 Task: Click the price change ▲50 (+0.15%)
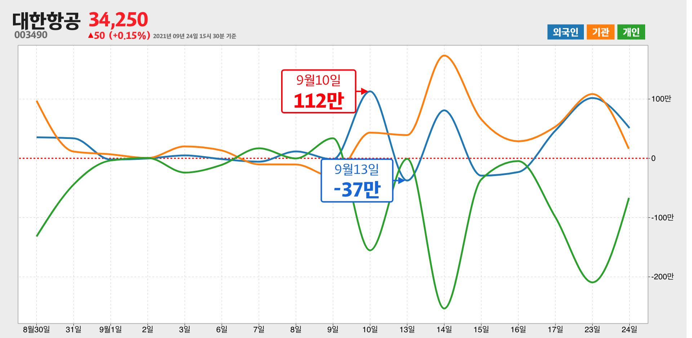coord(119,36)
